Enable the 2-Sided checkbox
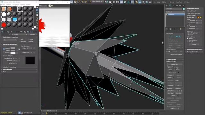The width and height of the screenshot is (205, 115). [29, 39]
